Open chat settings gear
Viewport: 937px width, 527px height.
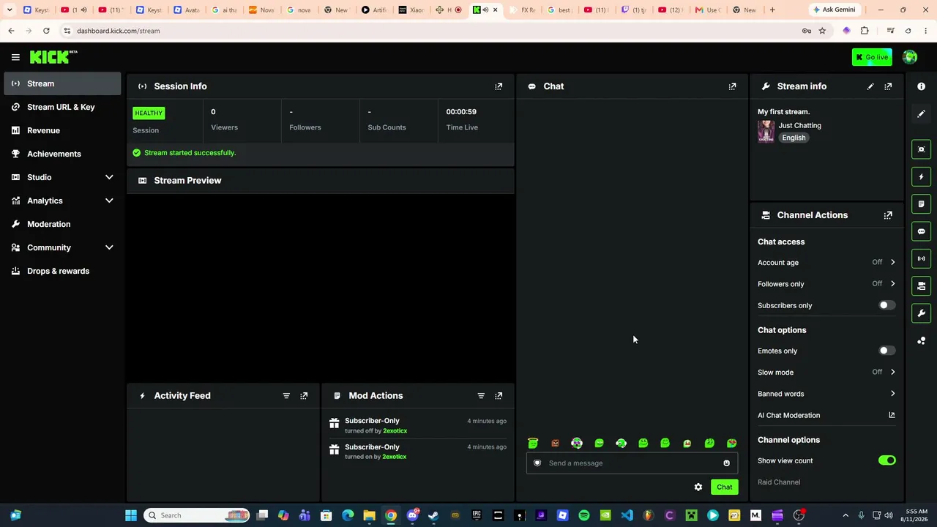pyautogui.click(x=698, y=487)
